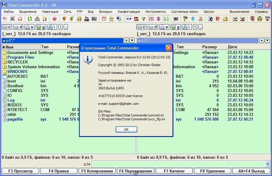
Task: Click the green arrows swap panels icon
Action: (x=30, y=19)
